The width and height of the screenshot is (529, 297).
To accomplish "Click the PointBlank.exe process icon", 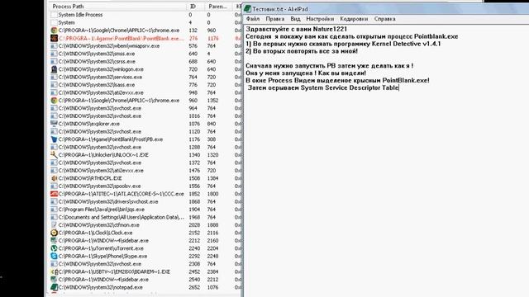I will pyautogui.click(x=54, y=38).
